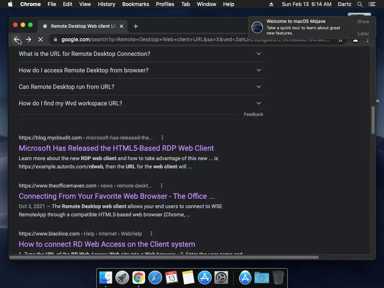Open the Window menu
384x288 pixels.
click(x=207, y=4)
